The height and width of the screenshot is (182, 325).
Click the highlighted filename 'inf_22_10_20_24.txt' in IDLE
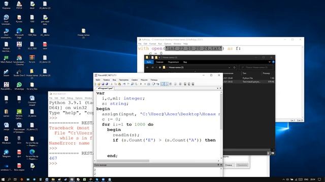[193, 49]
